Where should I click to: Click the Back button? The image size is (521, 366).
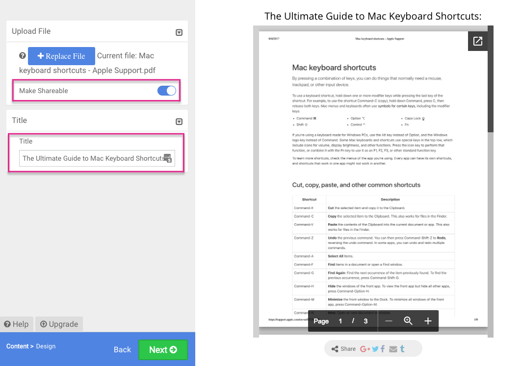[x=122, y=350]
